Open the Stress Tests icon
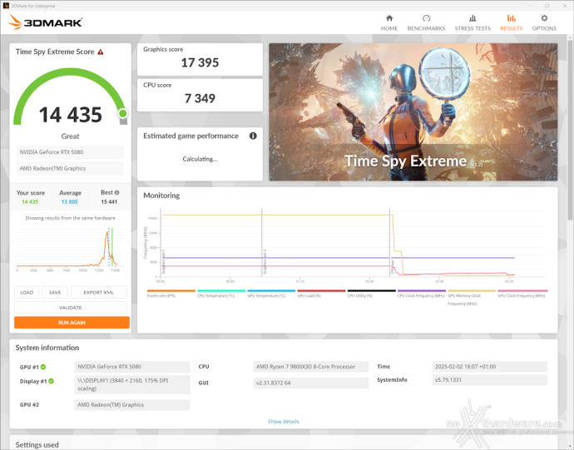Viewport: 574px width, 450px height. pos(473,18)
